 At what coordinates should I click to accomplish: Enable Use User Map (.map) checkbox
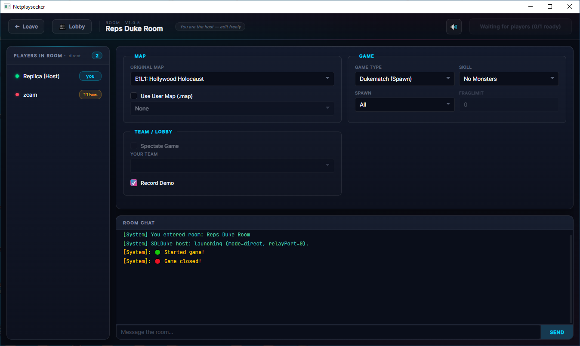tap(134, 96)
